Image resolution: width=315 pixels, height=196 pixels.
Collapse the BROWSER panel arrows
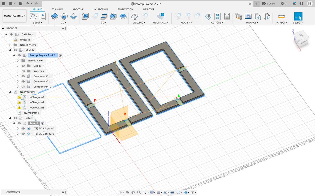pyautogui.click(x=3, y=28)
